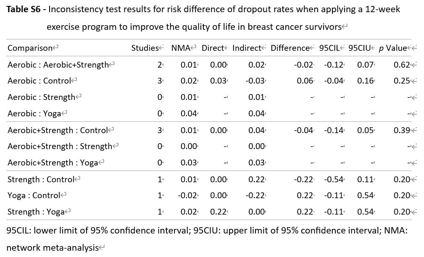Click the 'Aerobic+Strength : Control' row label
This screenshot has height=257, width=424.
tap(58, 130)
